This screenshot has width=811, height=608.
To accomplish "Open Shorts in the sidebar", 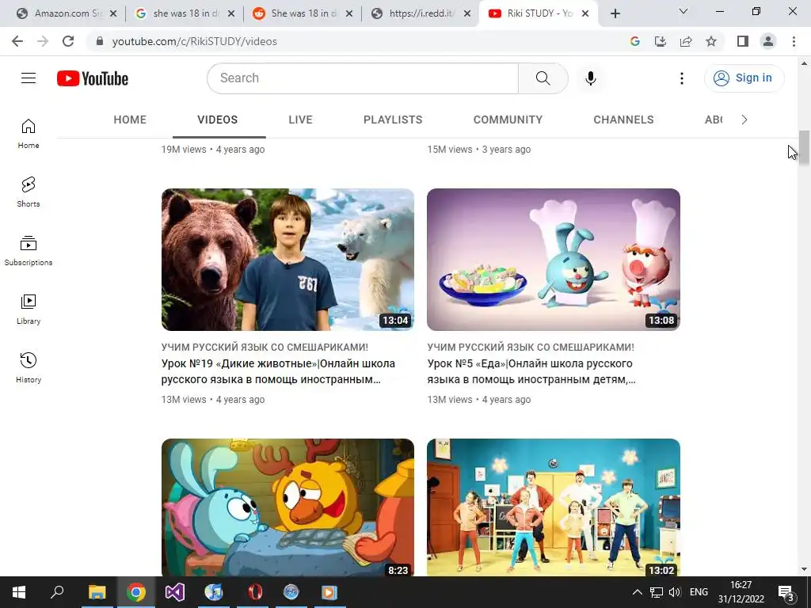I will pos(29,192).
